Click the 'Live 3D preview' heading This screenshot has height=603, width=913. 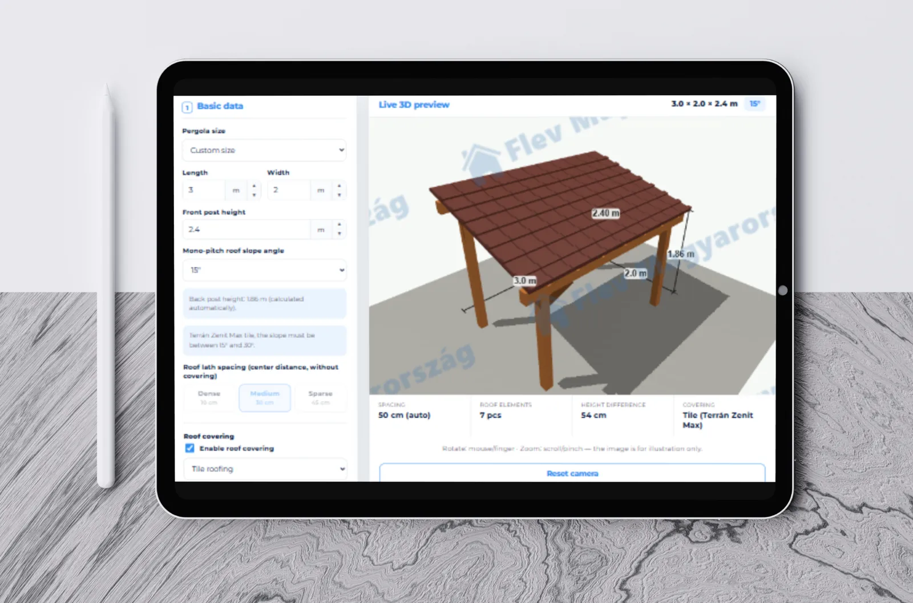(x=414, y=105)
